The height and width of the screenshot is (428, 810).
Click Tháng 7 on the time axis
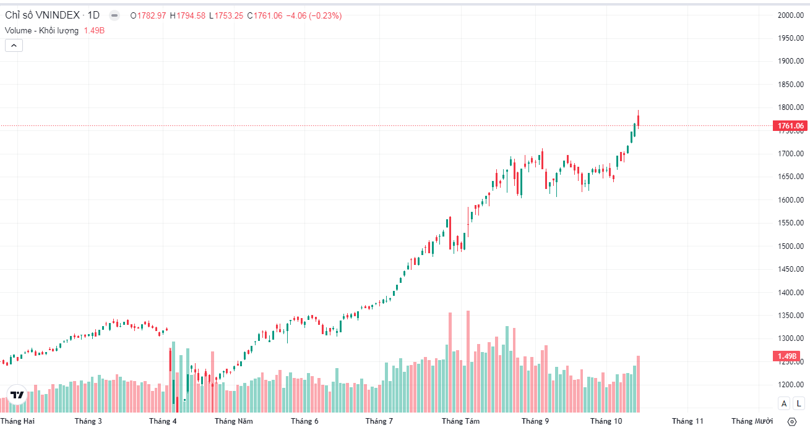(x=379, y=421)
